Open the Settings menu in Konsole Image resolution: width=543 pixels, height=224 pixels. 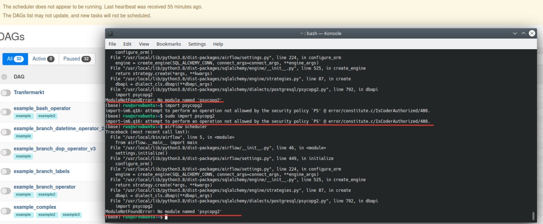pyautogui.click(x=197, y=44)
